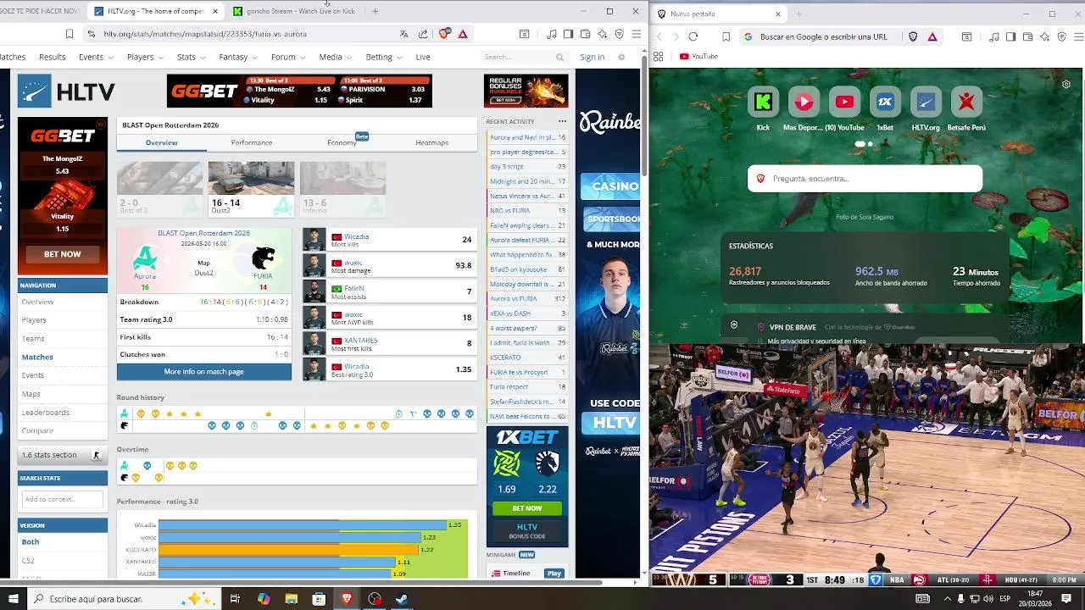Bookmark the HLTV page with bookmark icon
Viewport: 1085px width, 610px height.
(x=70, y=34)
